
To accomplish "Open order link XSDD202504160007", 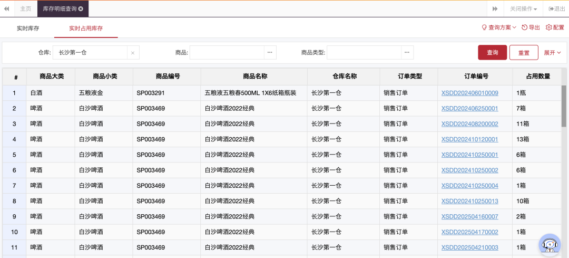I will (x=469, y=216).
